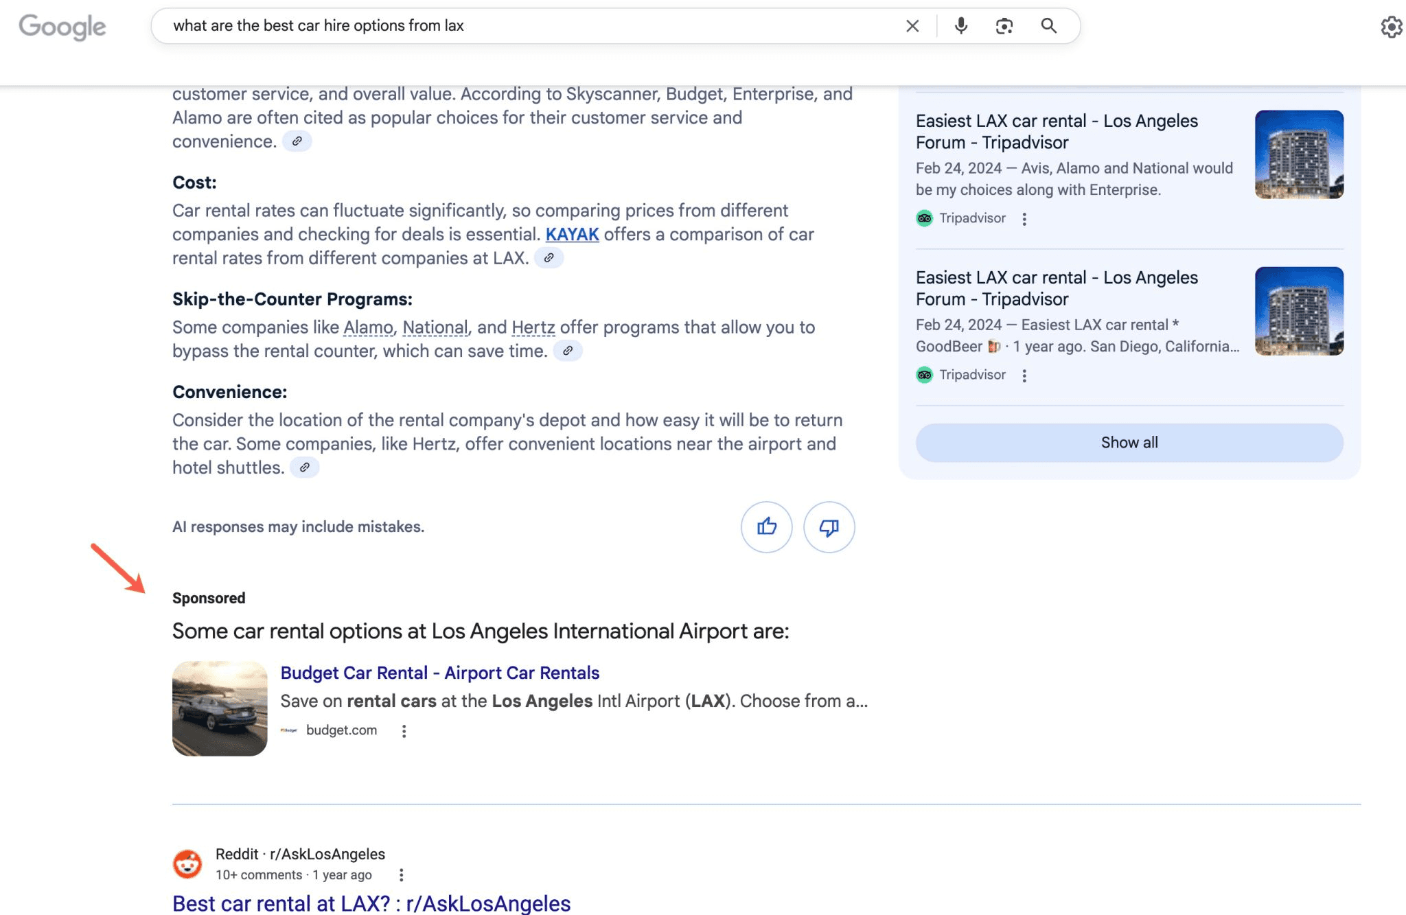
Task: Open three-dot menu of second Tripadvisor card
Action: coord(1024,375)
